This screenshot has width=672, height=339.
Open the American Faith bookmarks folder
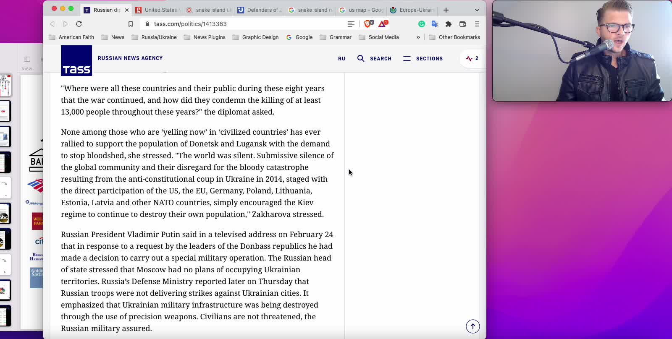point(71,37)
